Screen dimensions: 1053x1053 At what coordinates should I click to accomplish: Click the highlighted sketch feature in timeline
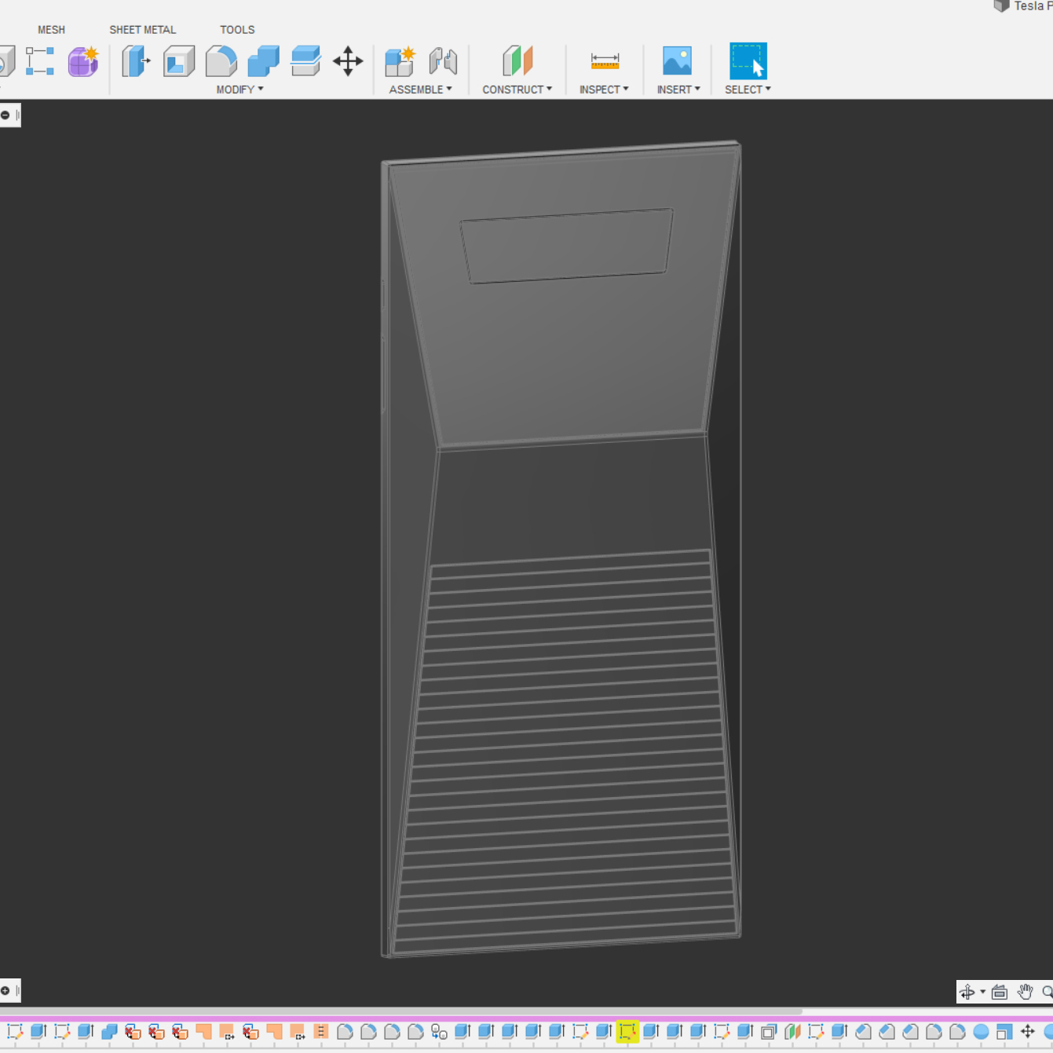[627, 1031]
